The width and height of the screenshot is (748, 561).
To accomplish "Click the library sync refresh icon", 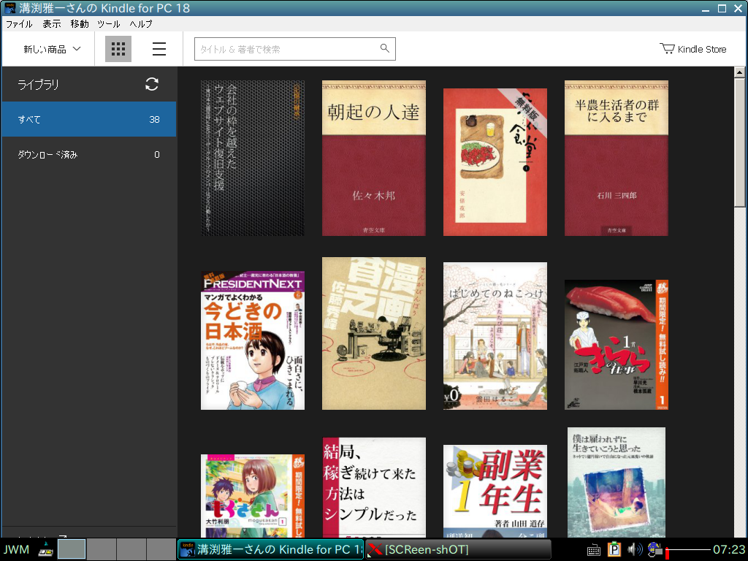I will (x=152, y=84).
